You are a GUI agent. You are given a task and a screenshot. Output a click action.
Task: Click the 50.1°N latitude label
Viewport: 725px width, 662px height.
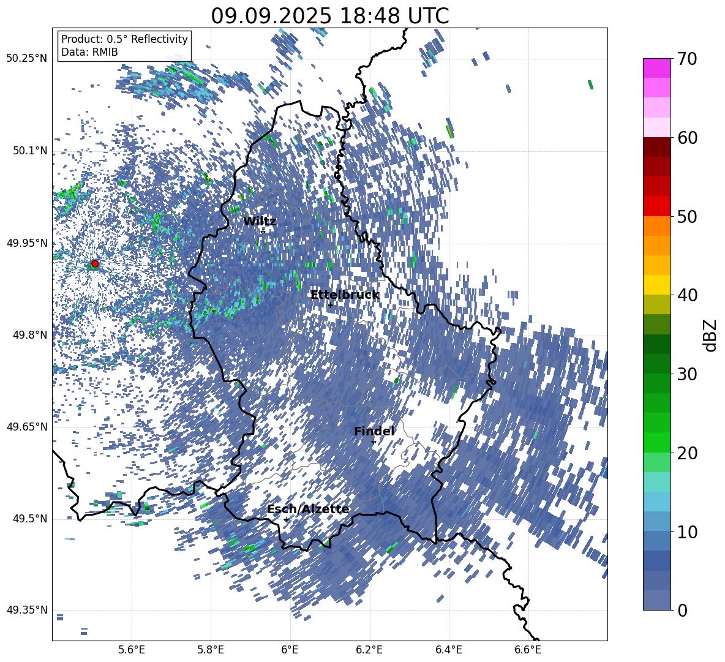click(x=31, y=151)
